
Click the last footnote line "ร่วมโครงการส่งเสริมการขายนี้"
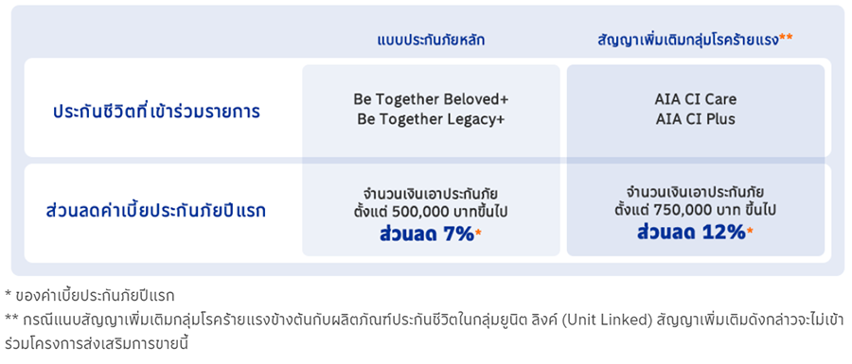coord(95,343)
